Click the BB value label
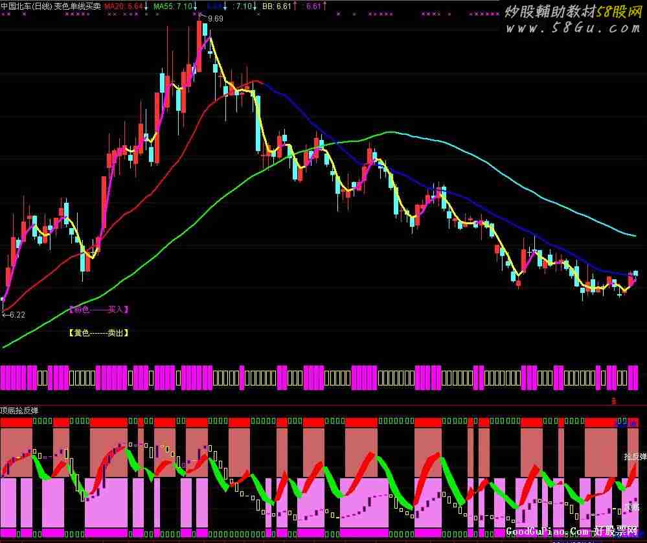This screenshot has width=647, height=543. point(281,6)
